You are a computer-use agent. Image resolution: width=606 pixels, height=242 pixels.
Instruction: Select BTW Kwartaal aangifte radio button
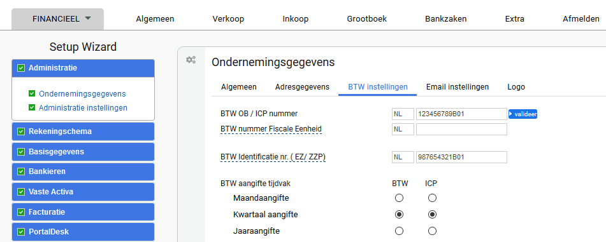(400, 214)
